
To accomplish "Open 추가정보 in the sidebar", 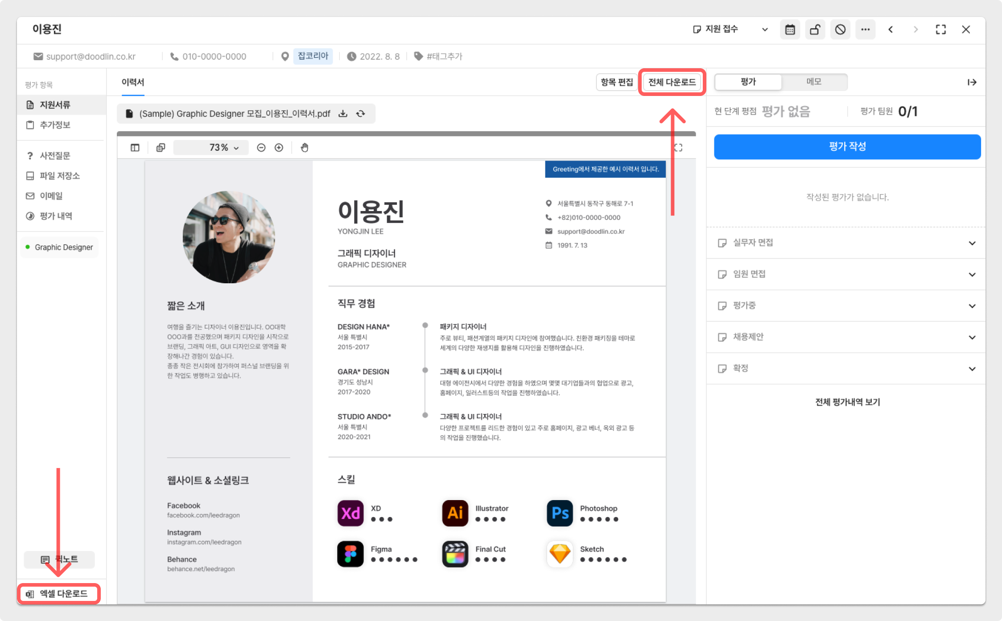I will point(55,125).
